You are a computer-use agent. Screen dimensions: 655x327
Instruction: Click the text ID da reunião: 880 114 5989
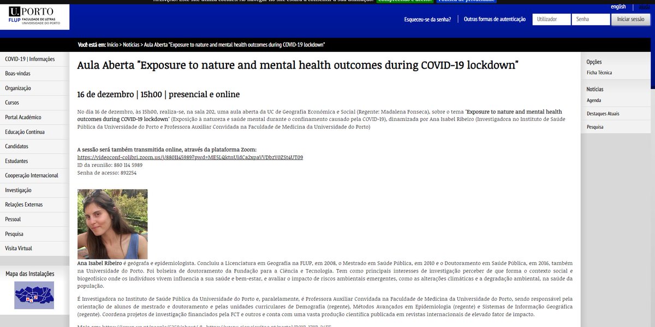point(110,165)
